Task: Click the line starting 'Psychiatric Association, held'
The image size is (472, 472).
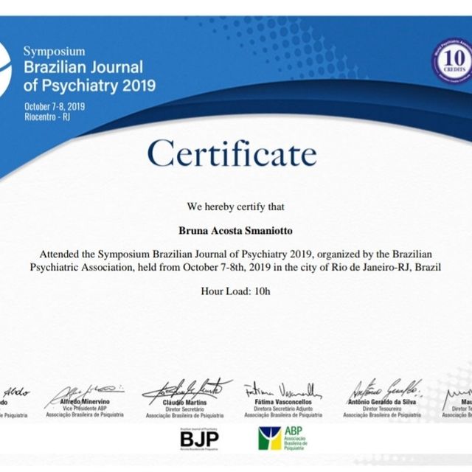Action: tap(235, 267)
